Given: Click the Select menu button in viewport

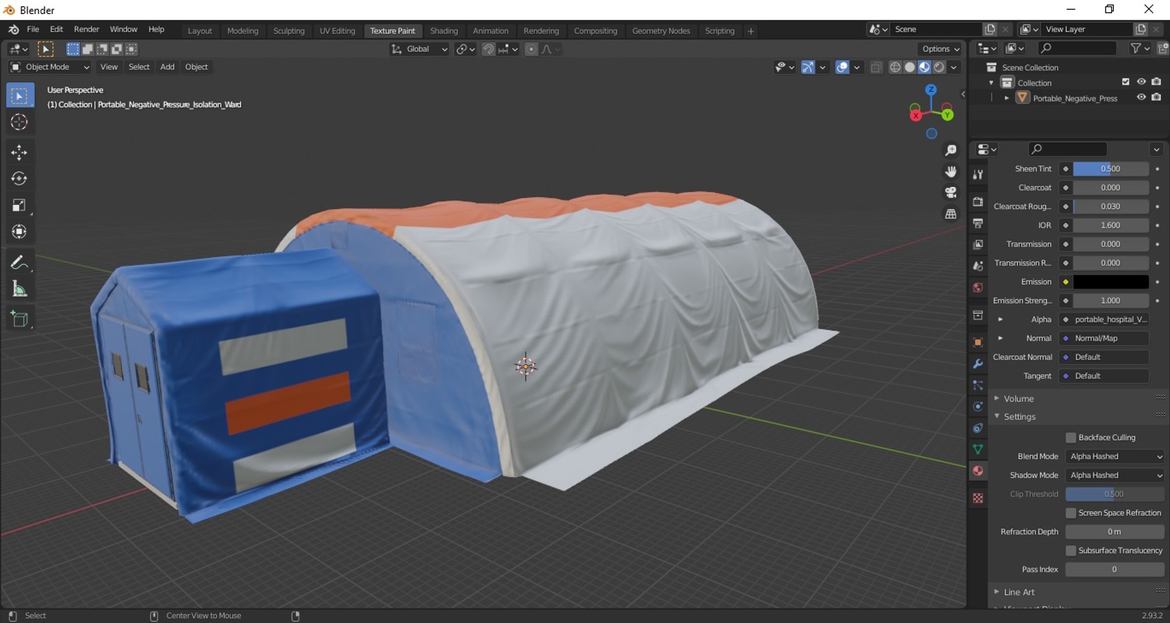Looking at the screenshot, I should pos(139,67).
